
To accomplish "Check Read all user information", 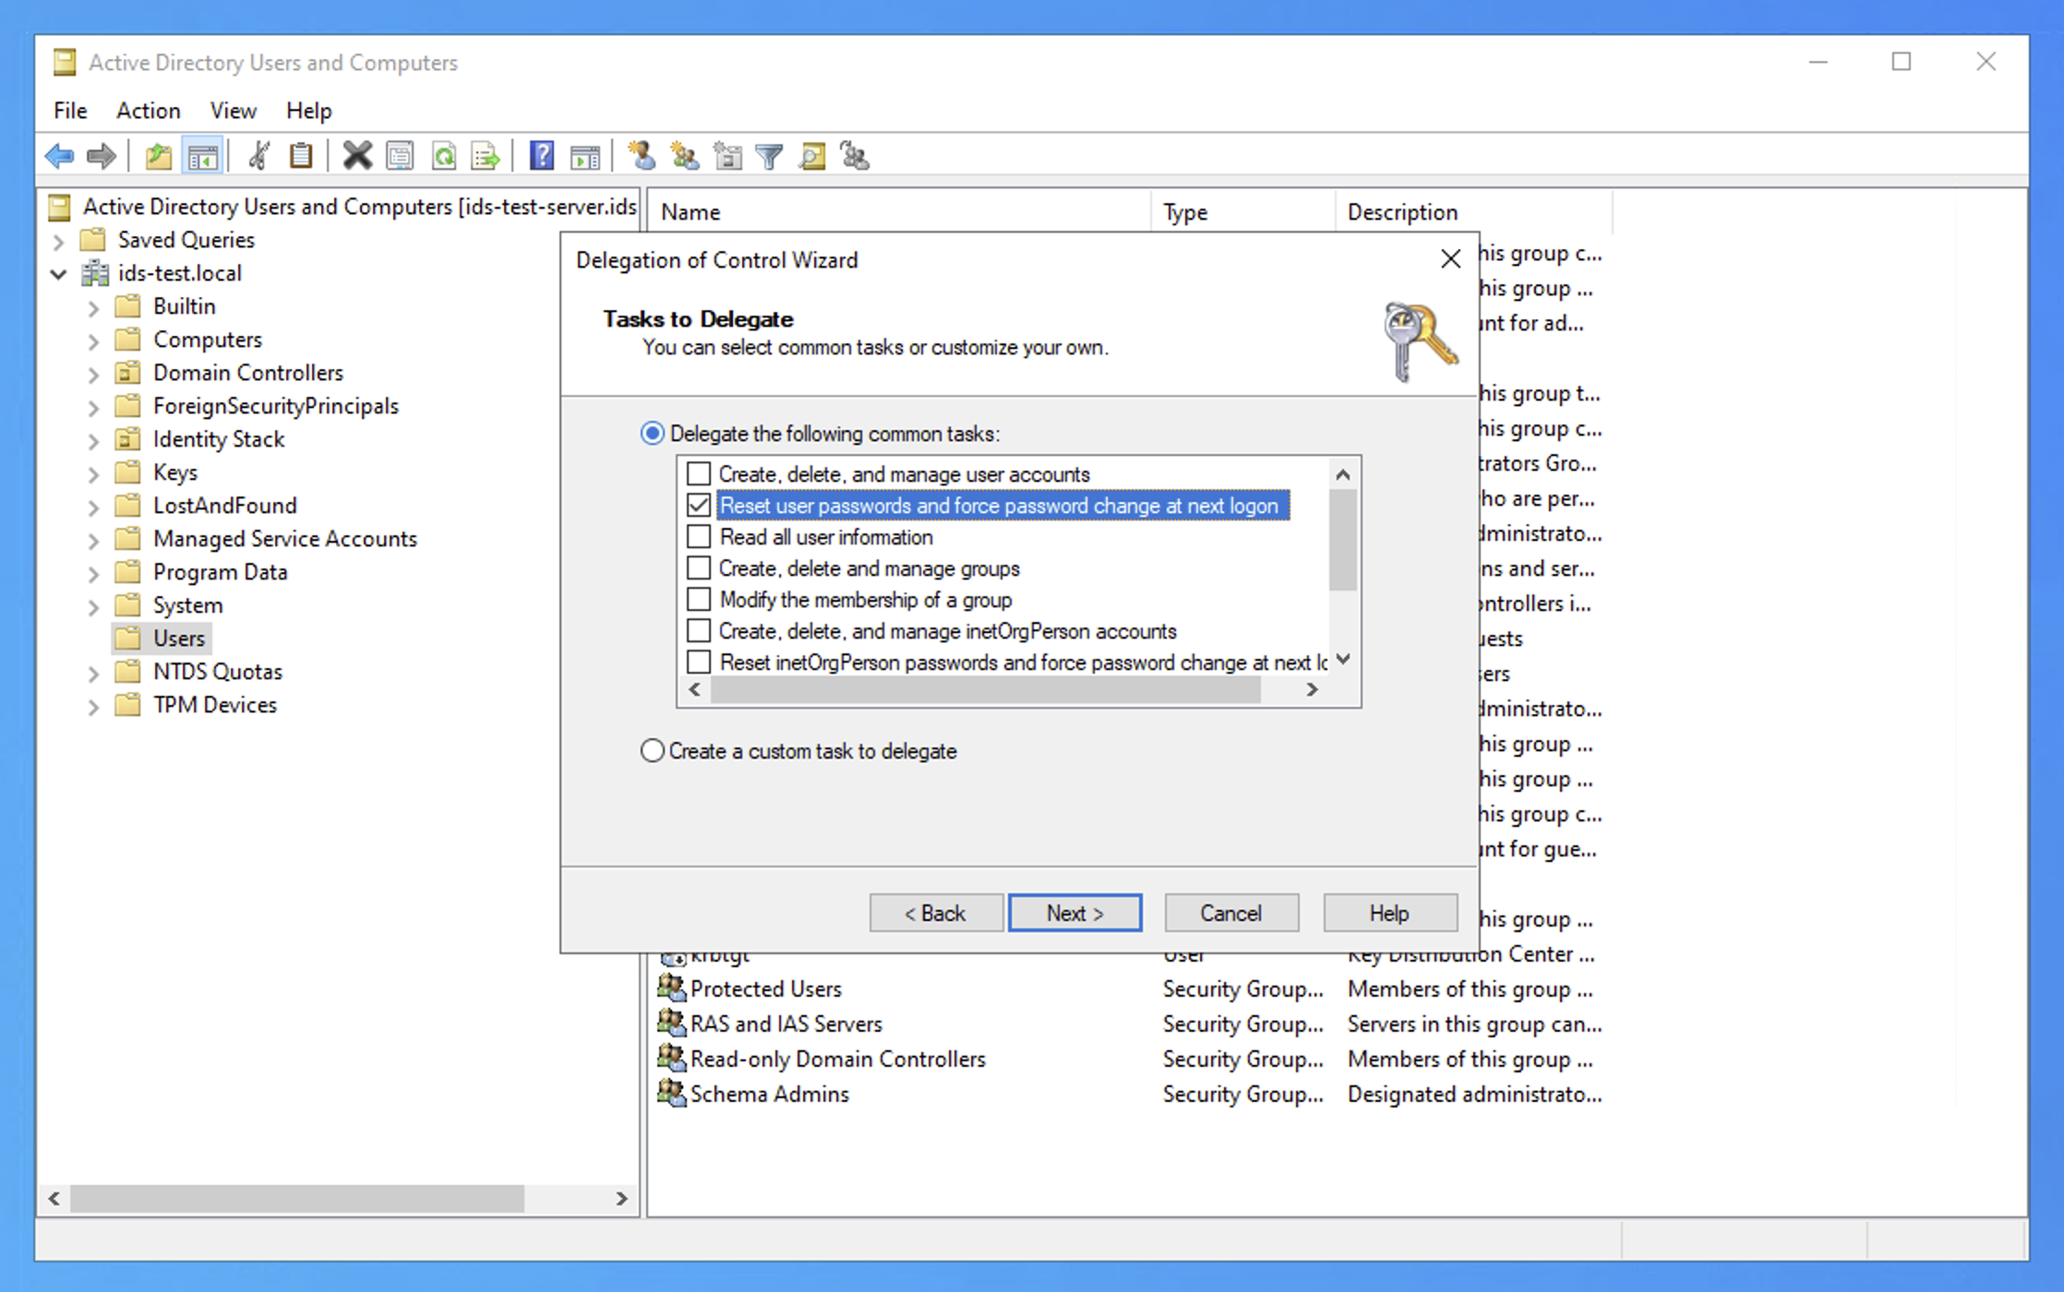I will click(x=699, y=537).
